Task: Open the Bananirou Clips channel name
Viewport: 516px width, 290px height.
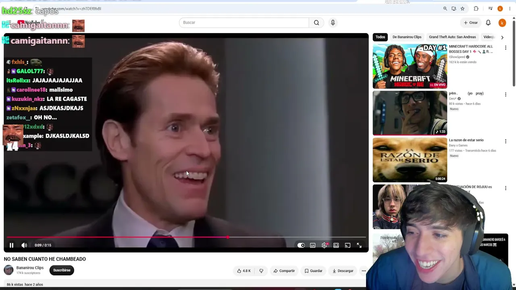Action: pyautogui.click(x=30, y=268)
